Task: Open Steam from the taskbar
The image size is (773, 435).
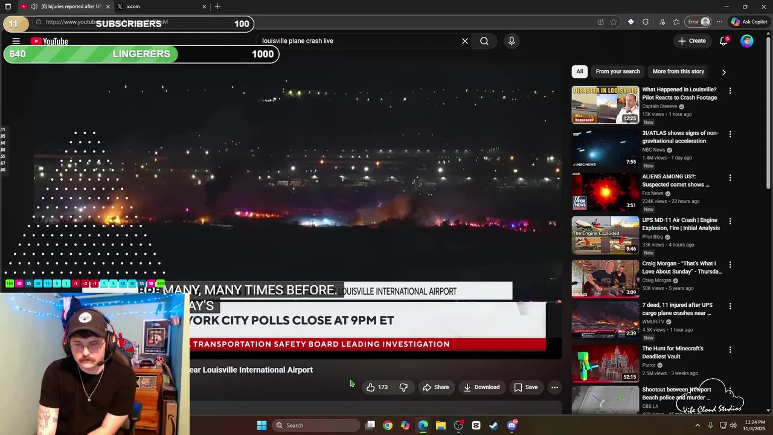Action: [493, 425]
